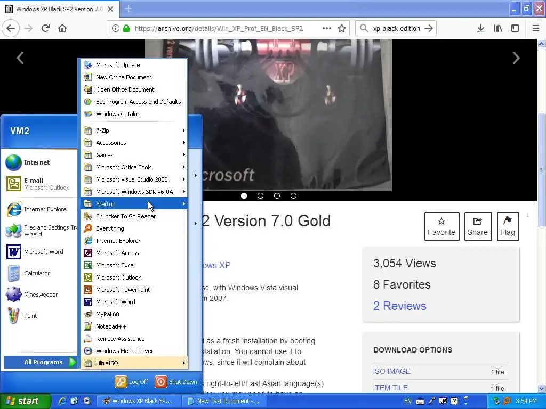
Task: Show previous carousel image arrow
Action: pos(20,58)
